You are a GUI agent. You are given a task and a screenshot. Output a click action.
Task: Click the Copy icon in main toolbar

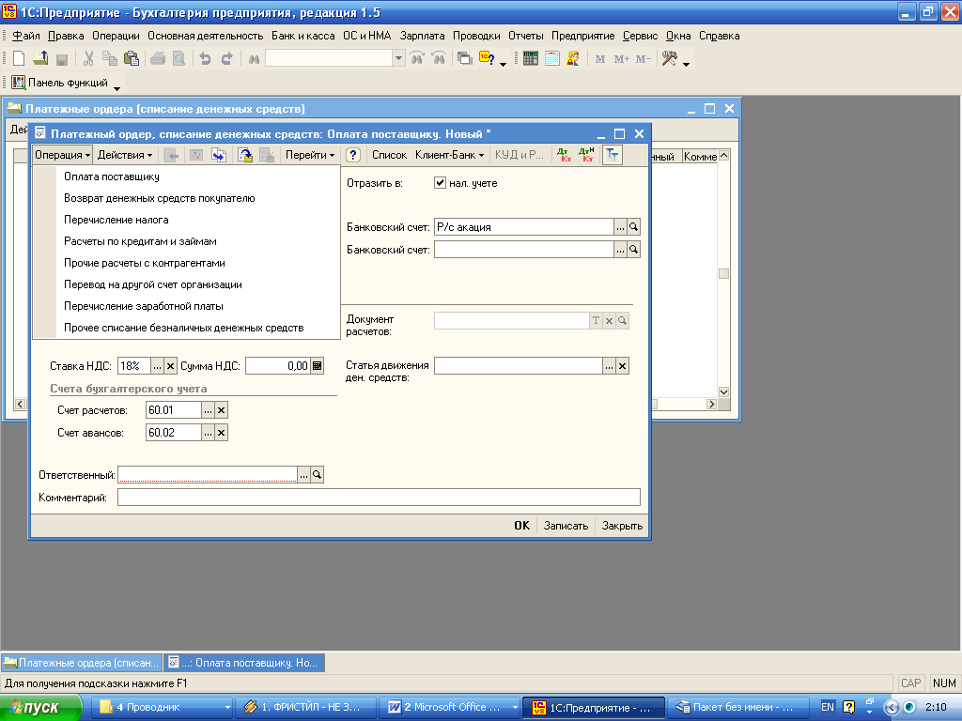click(x=110, y=59)
